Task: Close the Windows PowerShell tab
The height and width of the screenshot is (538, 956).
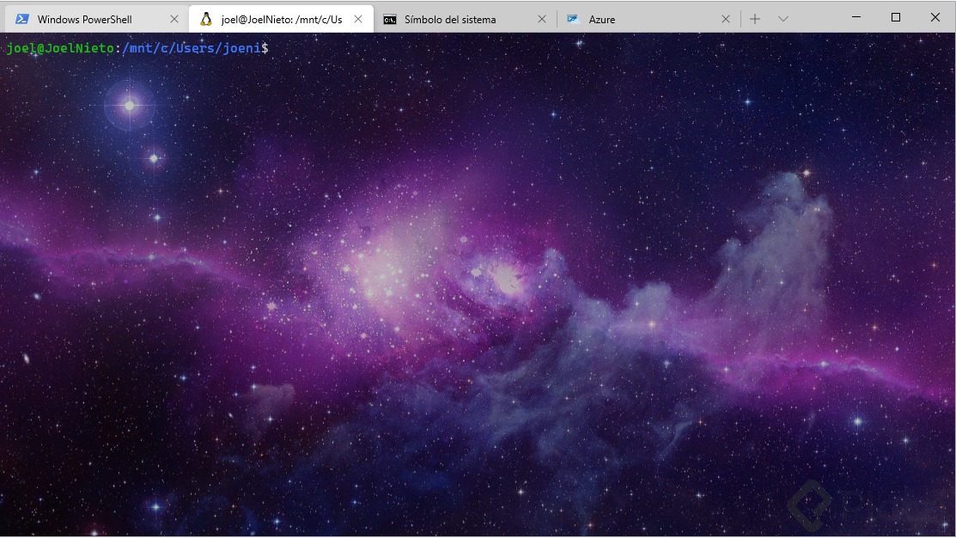Action: [174, 19]
